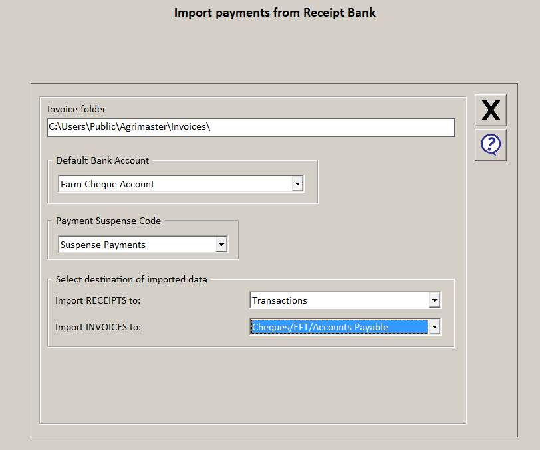Expand the Import RECEIPTS to dropdown arrow
Viewport: 540px width, 450px height.
[x=434, y=300]
